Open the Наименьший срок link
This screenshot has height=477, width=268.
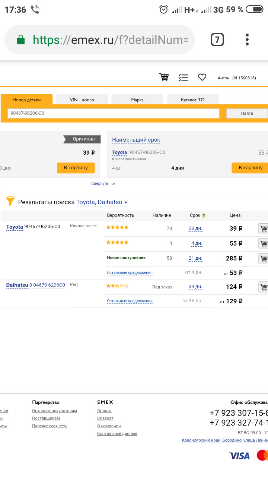(x=136, y=140)
